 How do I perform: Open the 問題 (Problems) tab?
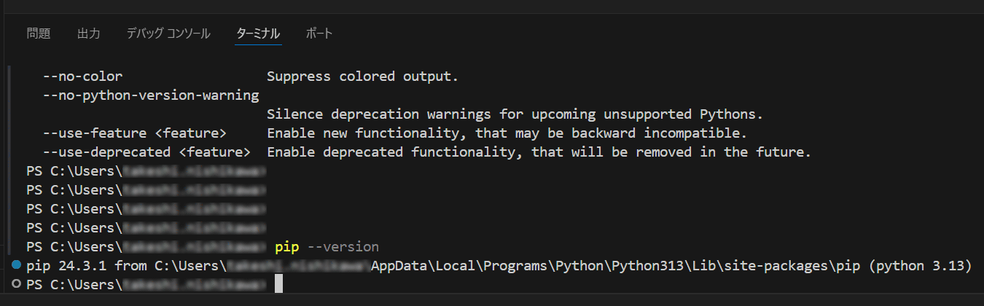pyautogui.click(x=39, y=34)
